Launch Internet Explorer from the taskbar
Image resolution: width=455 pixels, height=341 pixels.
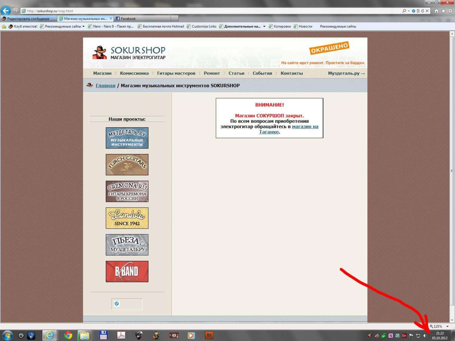coord(49,335)
